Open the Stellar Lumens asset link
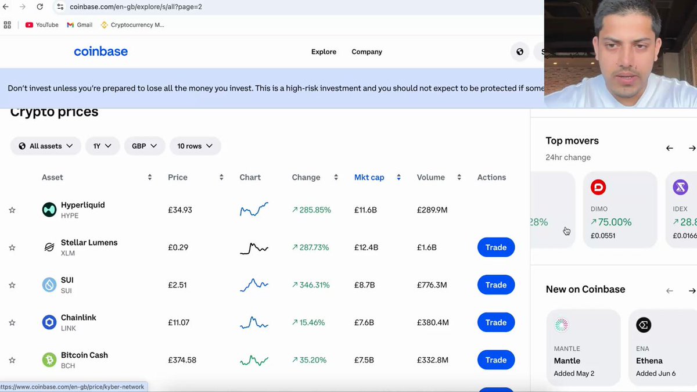Screen dimensions: 697x392 (89, 243)
